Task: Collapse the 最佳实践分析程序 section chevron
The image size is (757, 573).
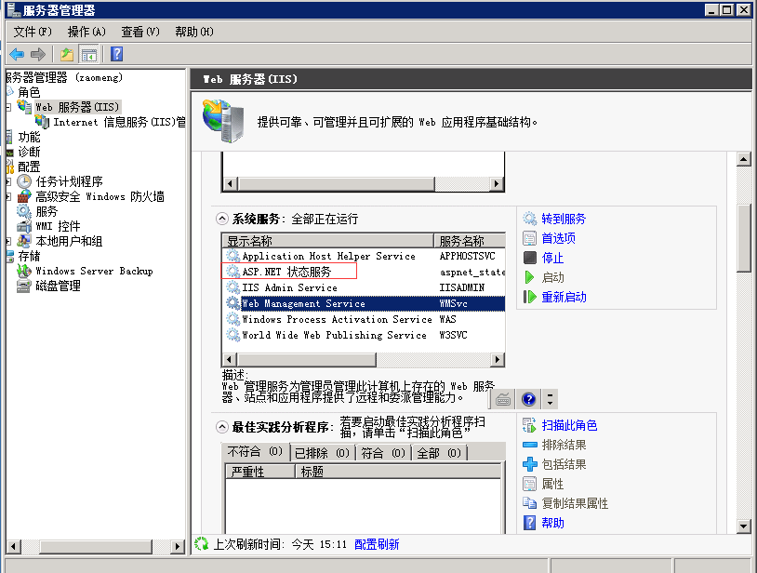Action: coord(221,427)
